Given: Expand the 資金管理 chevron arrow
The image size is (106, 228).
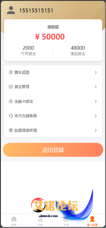Looking at the screenshot, I should (x=96, y=87).
